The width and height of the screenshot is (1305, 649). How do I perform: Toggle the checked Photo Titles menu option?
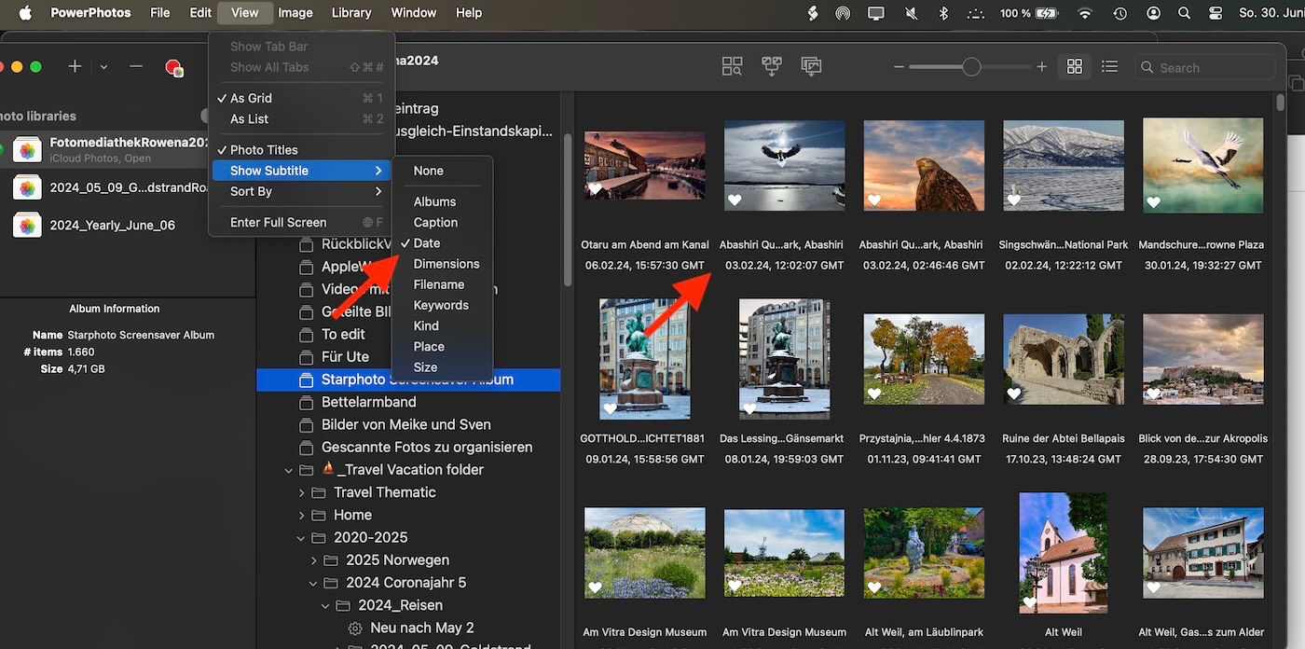(264, 150)
